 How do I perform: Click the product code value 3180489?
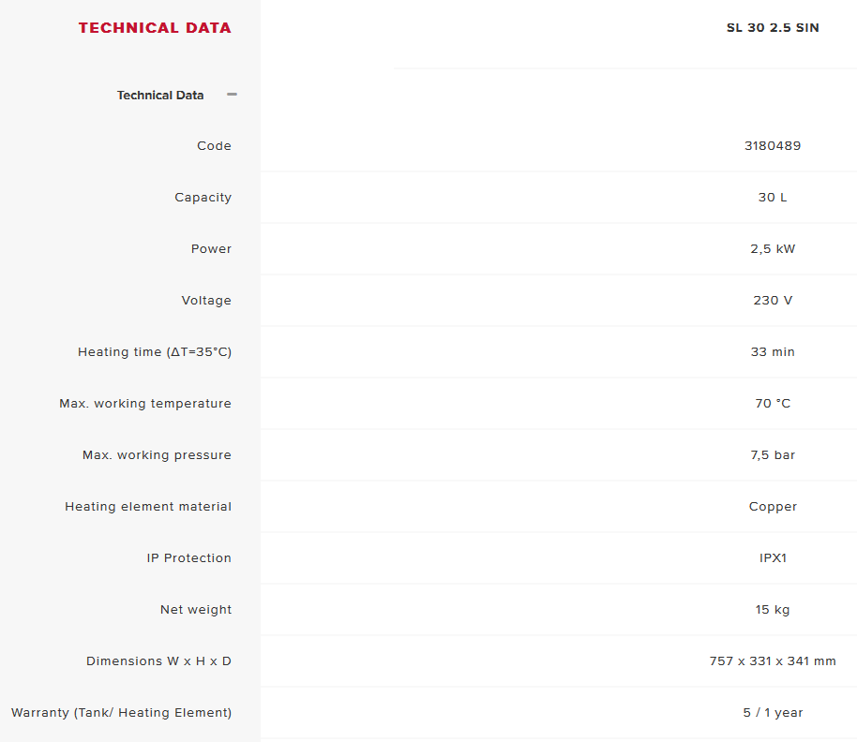pyautogui.click(x=773, y=146)
